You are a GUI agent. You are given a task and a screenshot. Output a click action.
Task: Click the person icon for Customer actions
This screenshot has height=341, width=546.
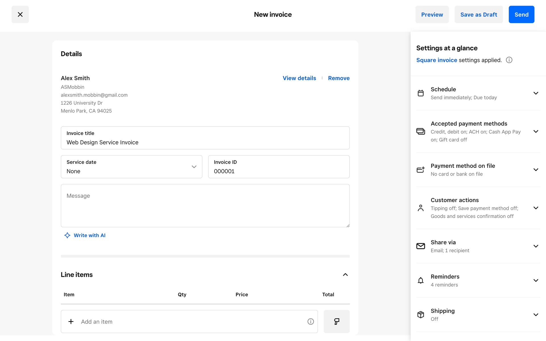coord(421,208)
